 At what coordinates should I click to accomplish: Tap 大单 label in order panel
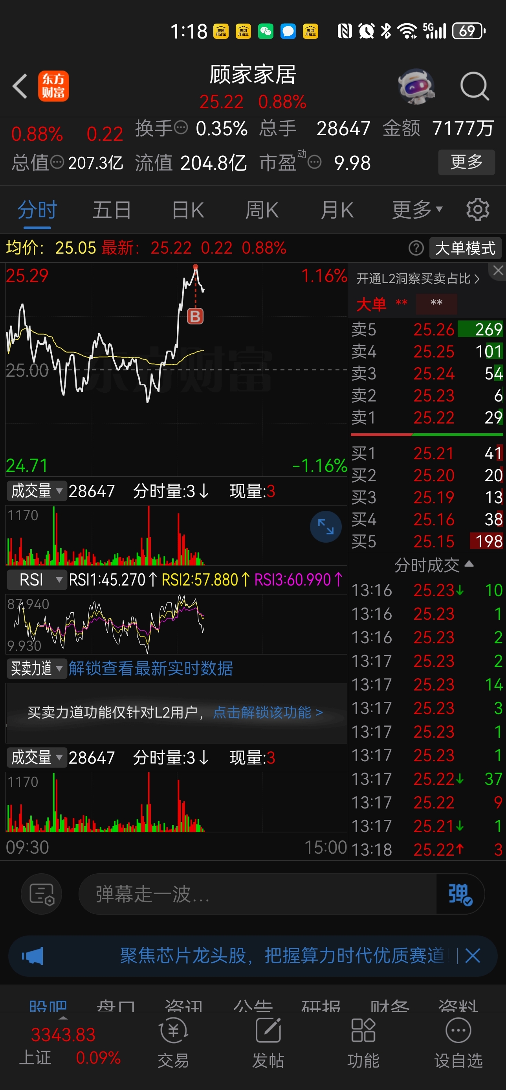[x=371, y=304]
